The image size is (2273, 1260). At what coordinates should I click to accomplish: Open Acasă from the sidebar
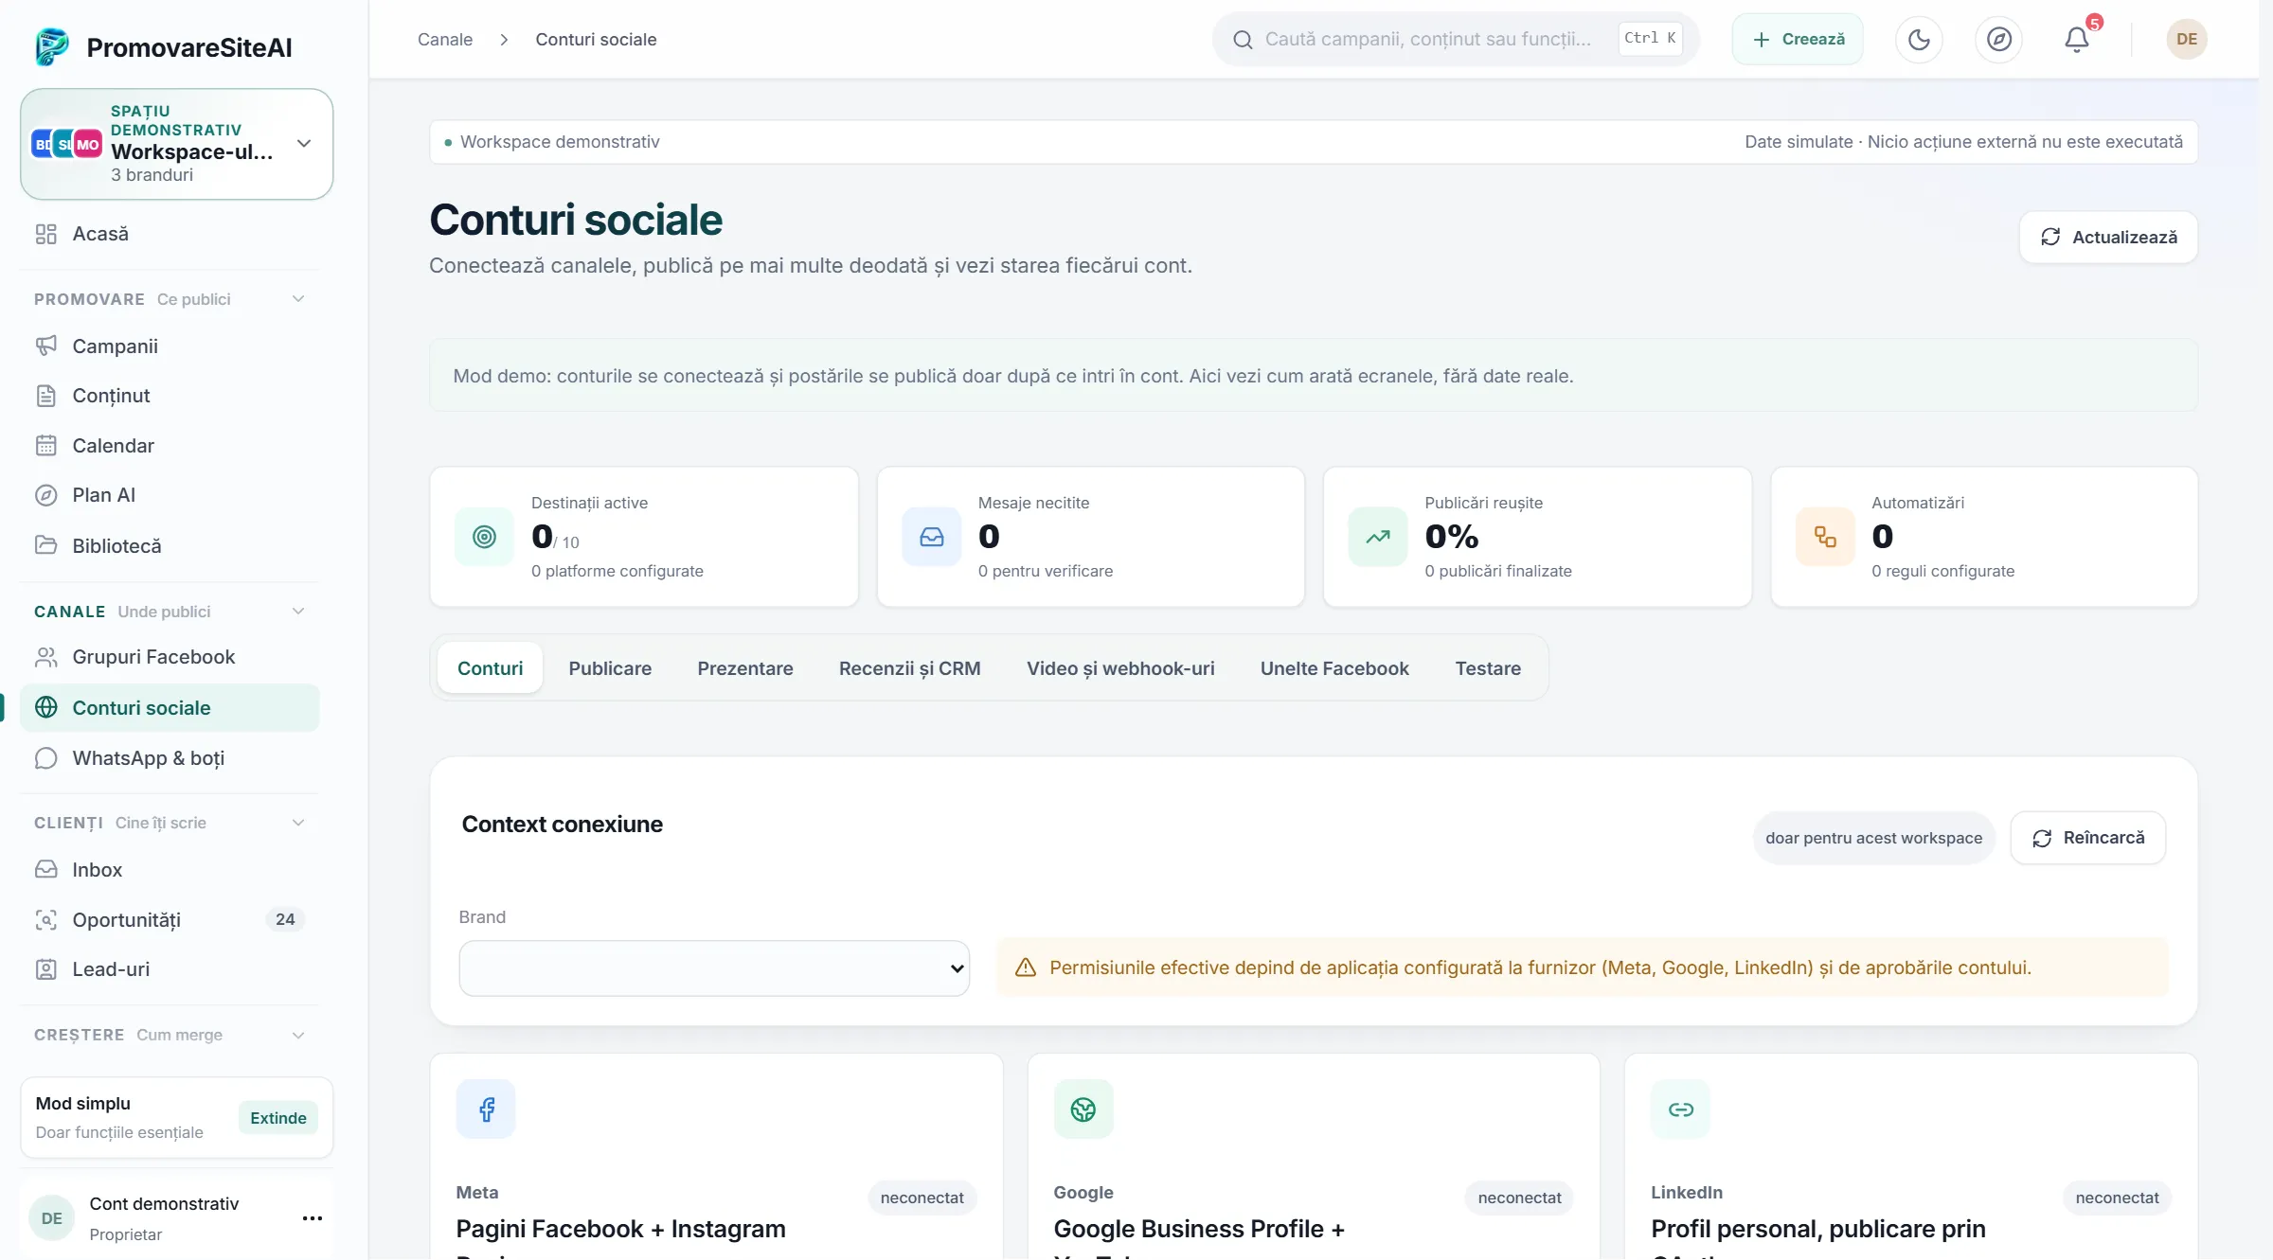point(170,234)
